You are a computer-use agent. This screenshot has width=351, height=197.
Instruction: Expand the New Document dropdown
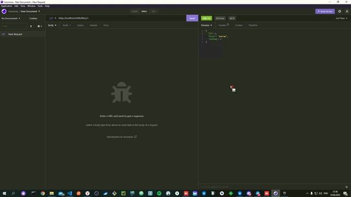click(x=30, y=11)
